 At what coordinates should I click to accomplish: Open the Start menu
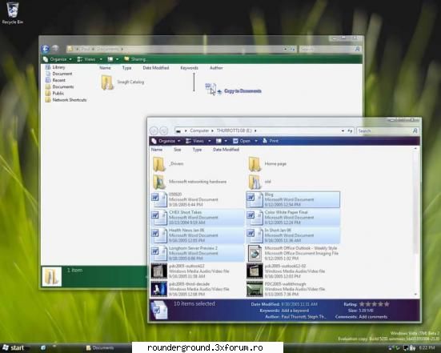pyautogui.click(x=14, y=348)
